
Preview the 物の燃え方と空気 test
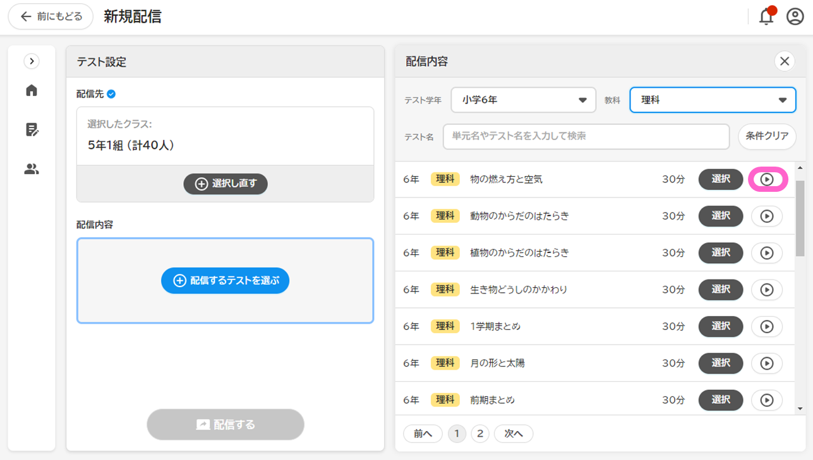click(x=767, y=180)
